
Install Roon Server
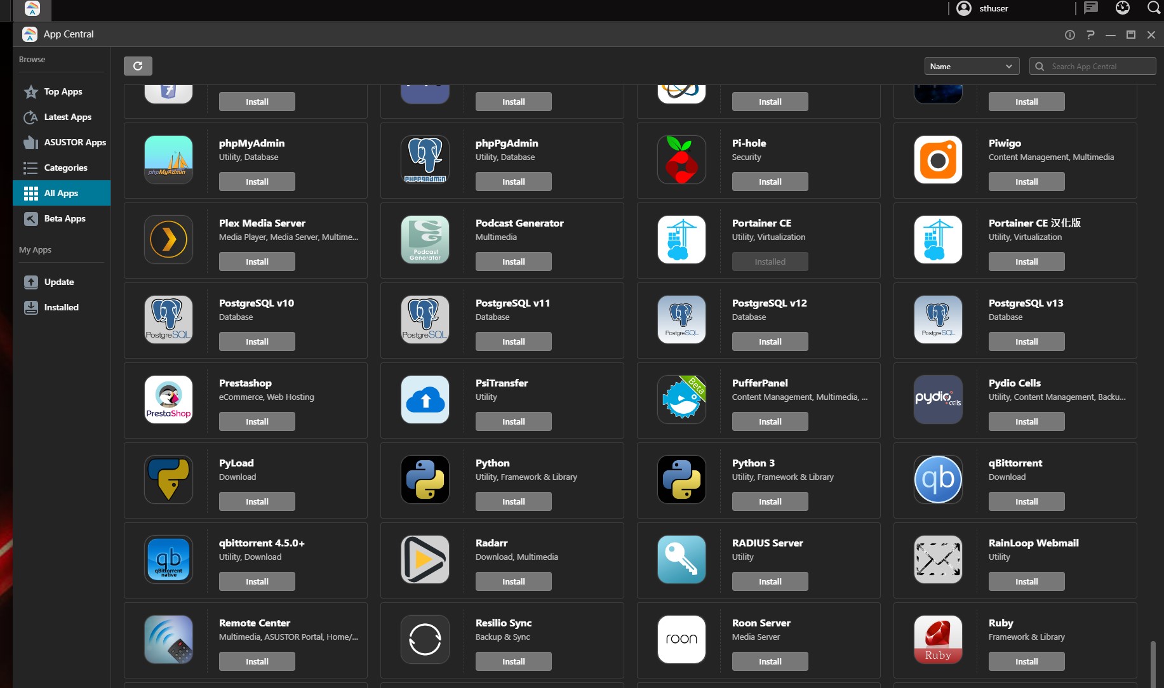[x=770, y=661]
